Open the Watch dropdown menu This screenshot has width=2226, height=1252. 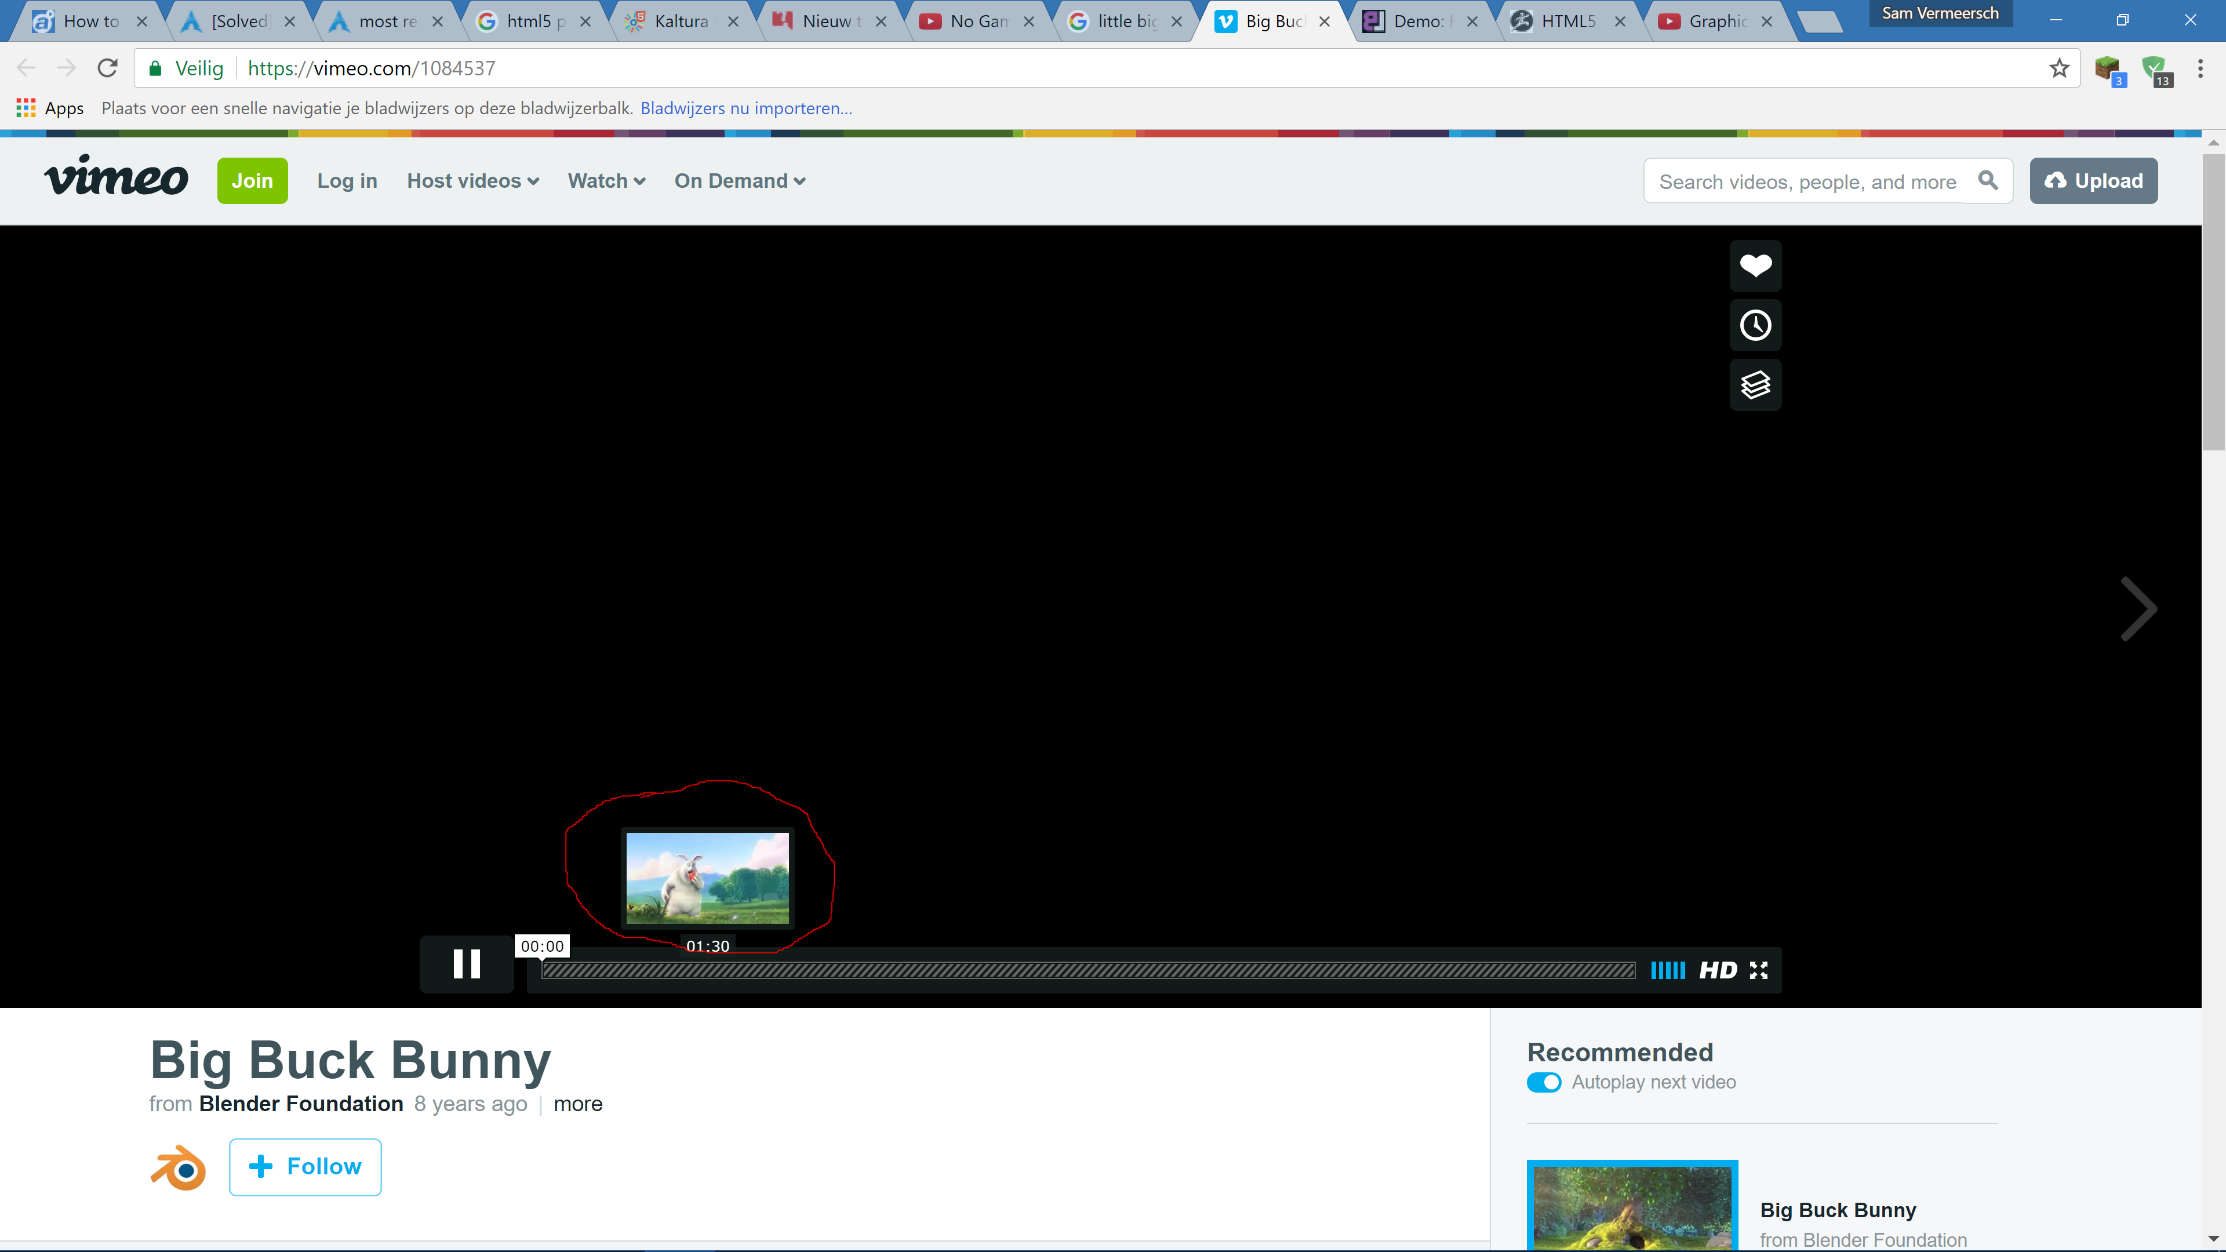click(606, 181)
